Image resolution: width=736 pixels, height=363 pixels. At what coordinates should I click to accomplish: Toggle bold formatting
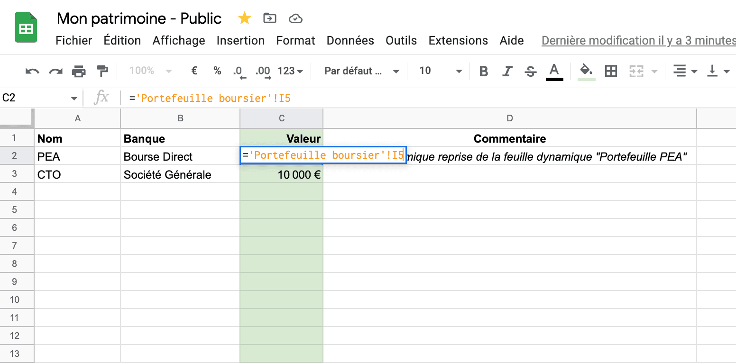[484, 71]
